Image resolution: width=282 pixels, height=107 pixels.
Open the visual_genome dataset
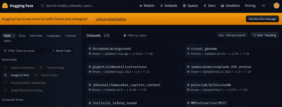tap(232, 51)
